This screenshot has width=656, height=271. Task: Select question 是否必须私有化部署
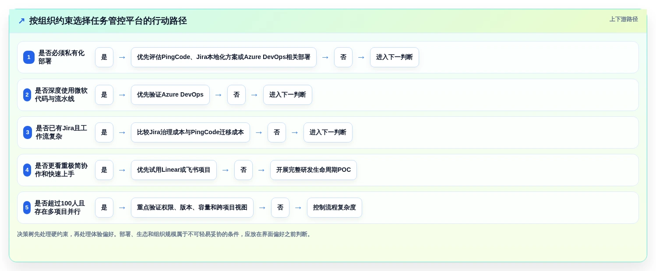click(x=61, y=57)
